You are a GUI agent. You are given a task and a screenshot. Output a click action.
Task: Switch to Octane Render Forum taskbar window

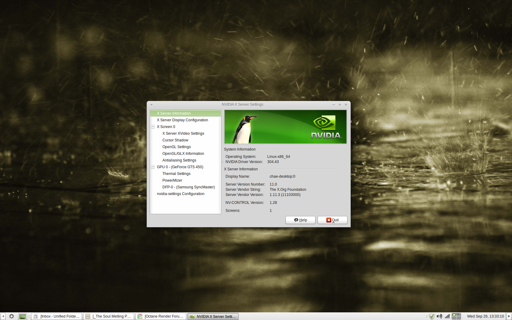161,316
